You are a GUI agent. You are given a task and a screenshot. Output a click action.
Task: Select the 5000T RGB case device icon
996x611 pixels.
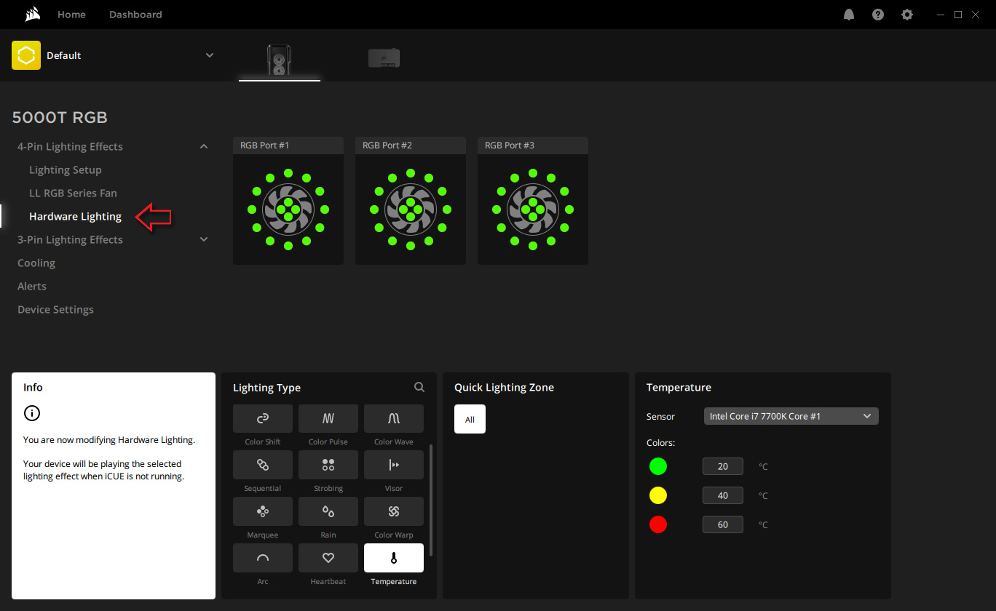[280, 60]
